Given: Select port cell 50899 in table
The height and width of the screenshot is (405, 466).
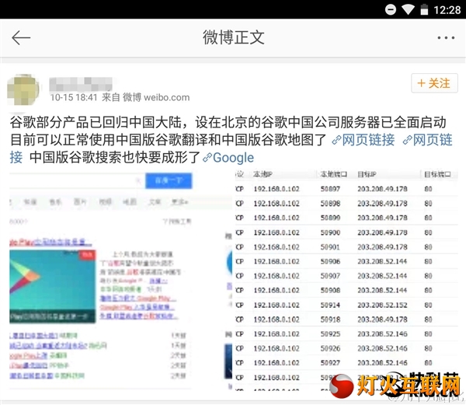Looking at the screenshot, I should (x=330, y=218).
